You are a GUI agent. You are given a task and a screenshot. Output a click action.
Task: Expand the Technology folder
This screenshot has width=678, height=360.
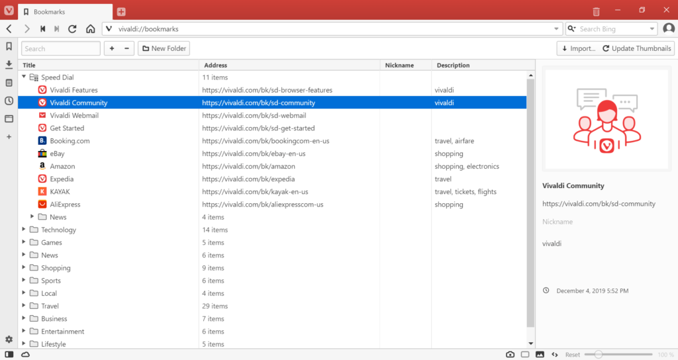point(24,229)
